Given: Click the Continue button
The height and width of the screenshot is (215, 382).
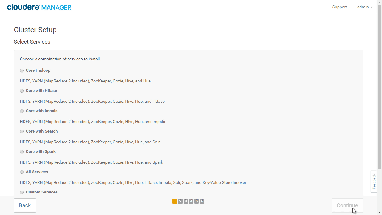Looking at the screenshot, I should point(347,205).
